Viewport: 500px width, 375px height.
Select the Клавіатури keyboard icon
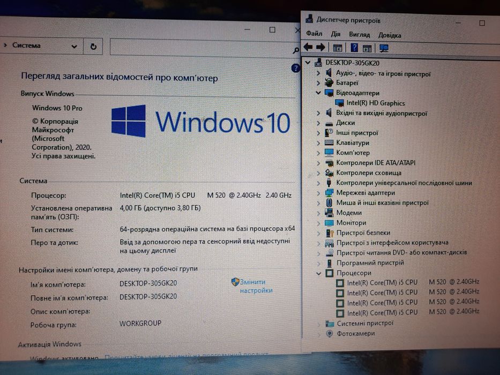point(329,142)
